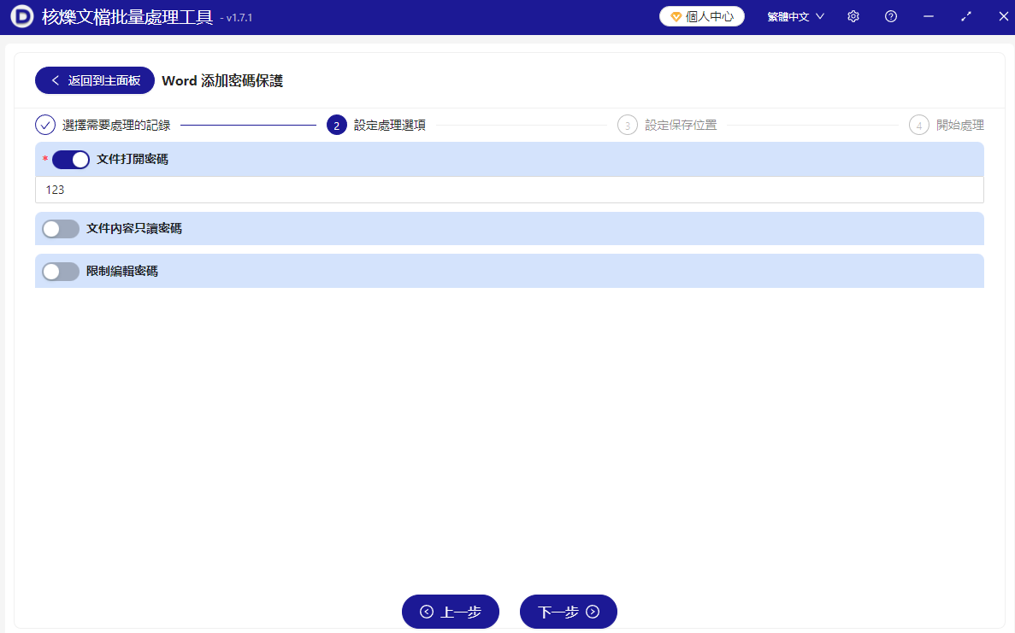Click the password field containing 123
The width and height of the screenshot is (1015, 633).
pyautogui.click(x=509, y=190)
